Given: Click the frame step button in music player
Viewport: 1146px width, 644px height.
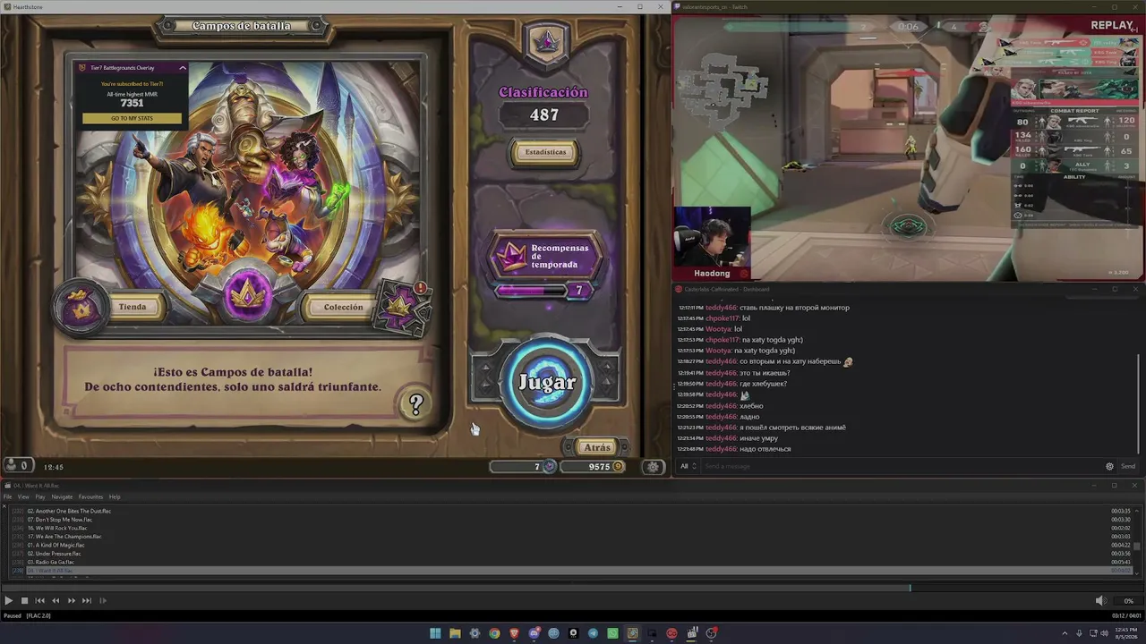Looking at the screenshot, I should pyautogui.click(x=103, y=601).
